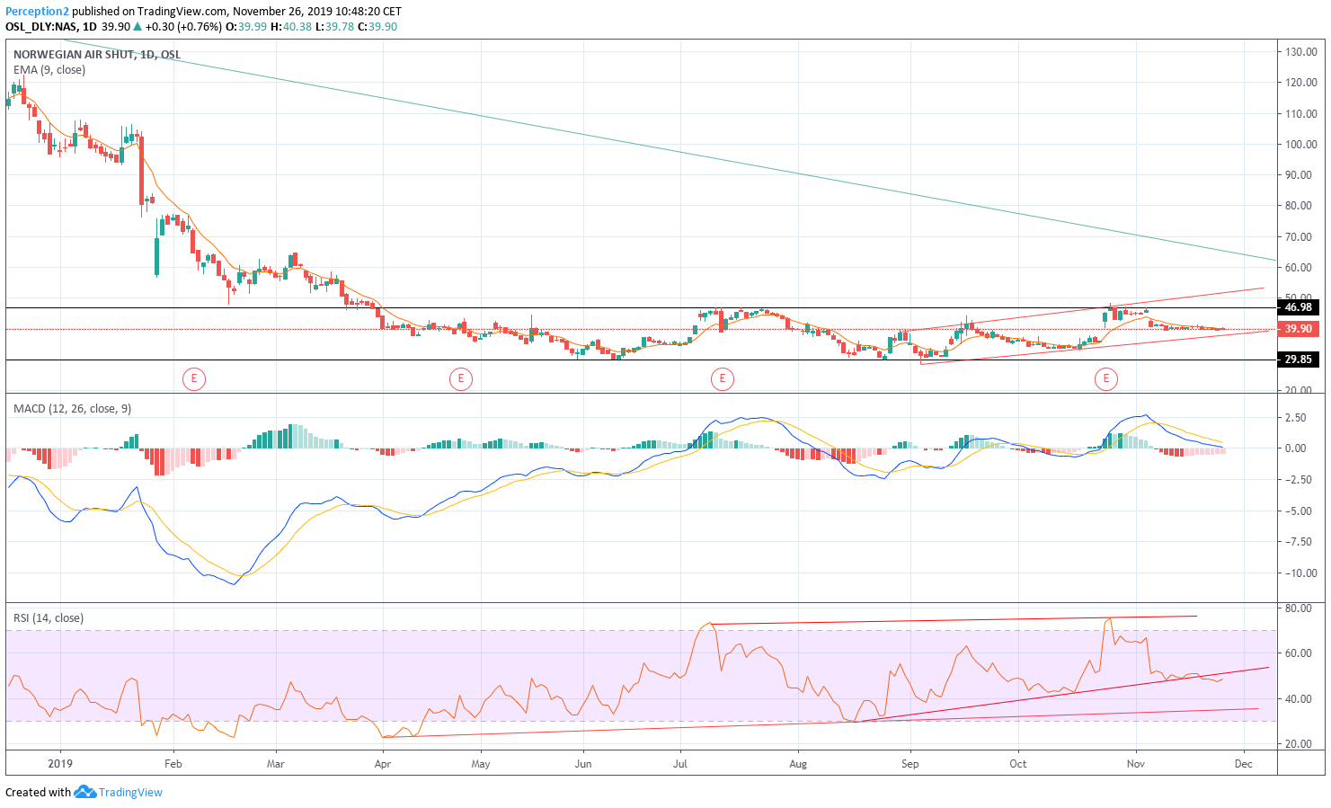Screen dimensions: 1331x808
Task: Click the Jul time axis label
Action: [x=680, y=764]
